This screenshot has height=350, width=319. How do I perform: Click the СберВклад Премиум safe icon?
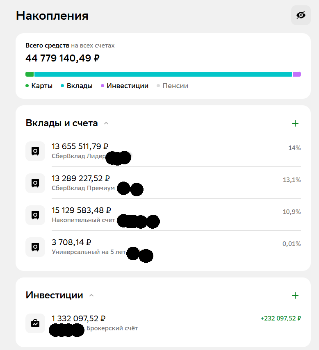(x=35, y=183)
